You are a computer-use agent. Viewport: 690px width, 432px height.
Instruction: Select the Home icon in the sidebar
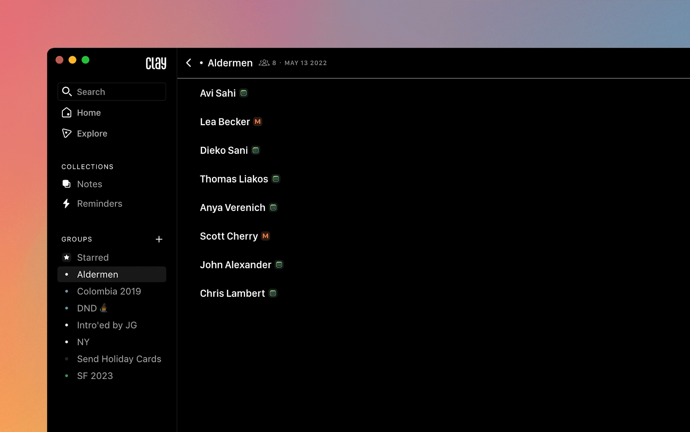click(x=67, y=112)
